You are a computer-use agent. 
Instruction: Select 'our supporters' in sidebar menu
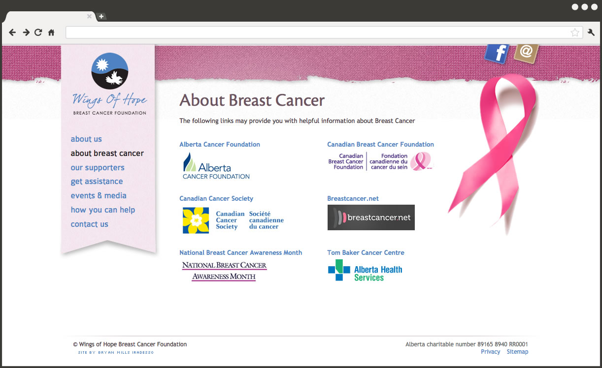click(x=98, y=168)
